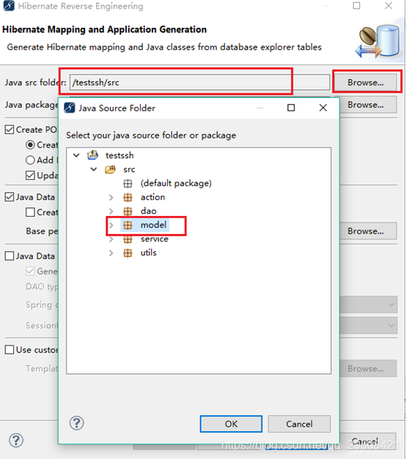The height and width of the screenshot is (459, 406).
Task: Toggle the Create checkbox under Java Data
Action: 30,212
